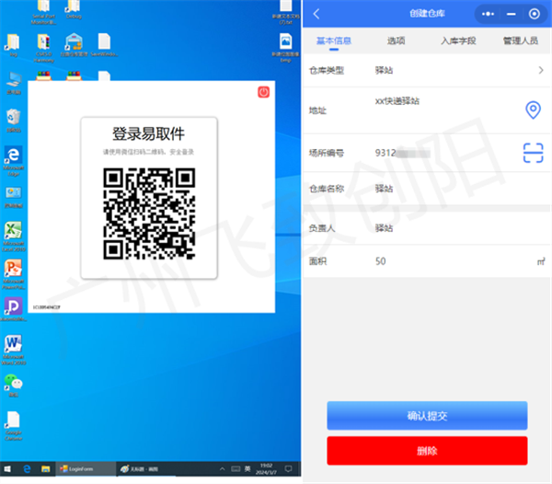Open the three-dots more menu in header
This screenshot has height=484, width=552.
[488, 14]
